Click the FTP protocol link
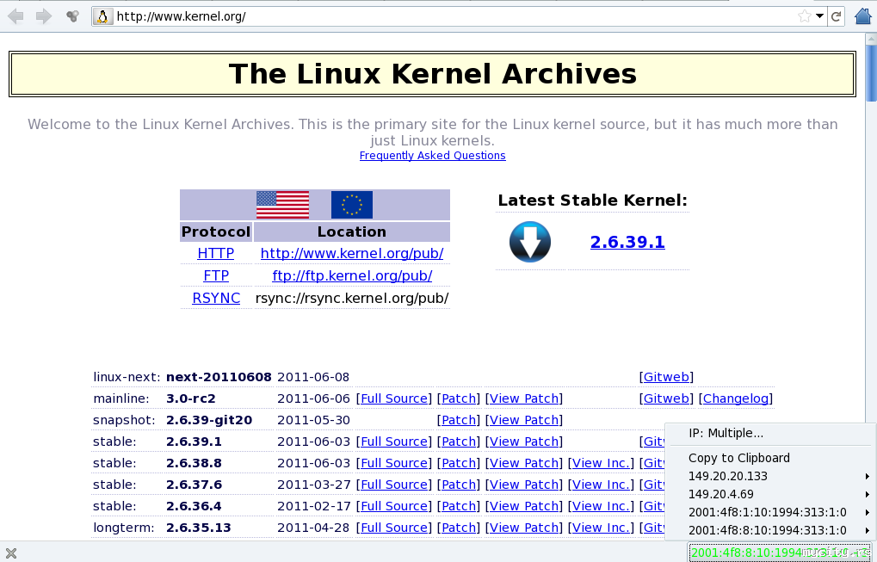 [216, 275]
